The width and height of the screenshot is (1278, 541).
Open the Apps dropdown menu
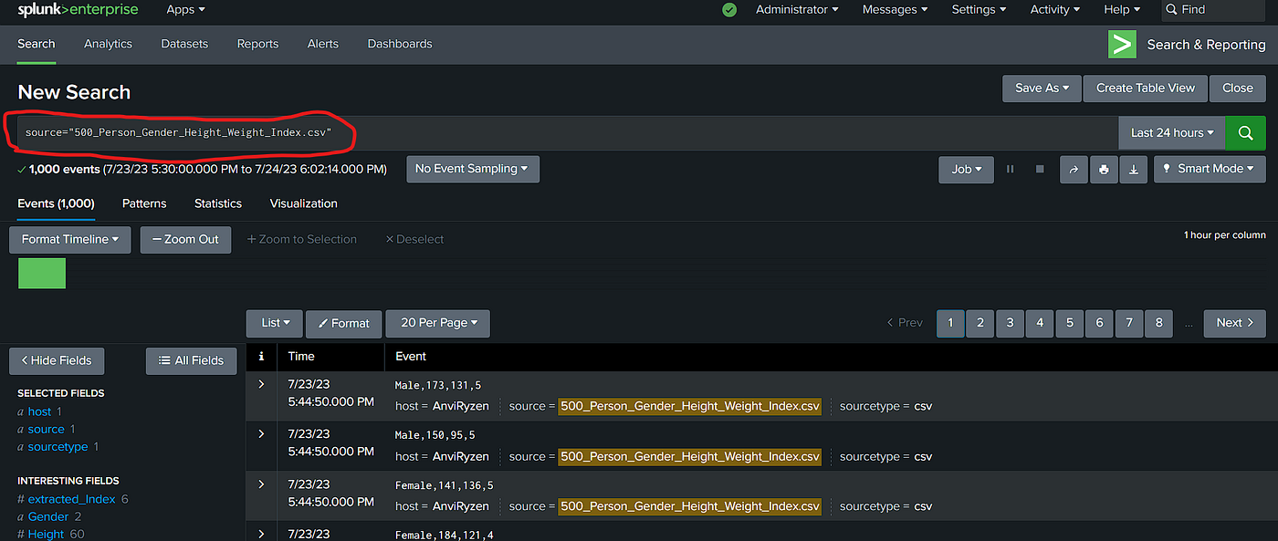click(185, 9)
